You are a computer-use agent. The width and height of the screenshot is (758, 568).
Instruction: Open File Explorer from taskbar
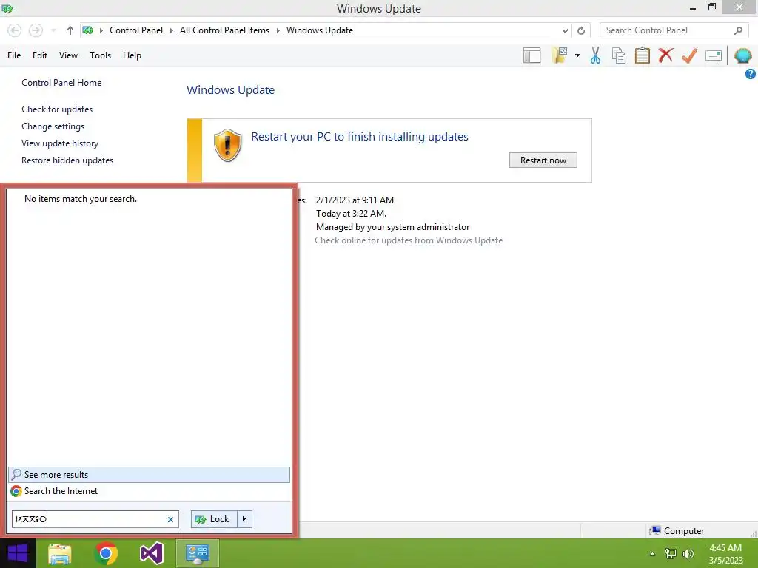click(60, 553)
